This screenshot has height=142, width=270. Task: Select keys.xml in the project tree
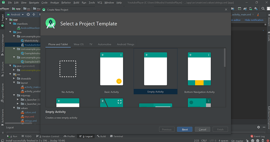28,116
